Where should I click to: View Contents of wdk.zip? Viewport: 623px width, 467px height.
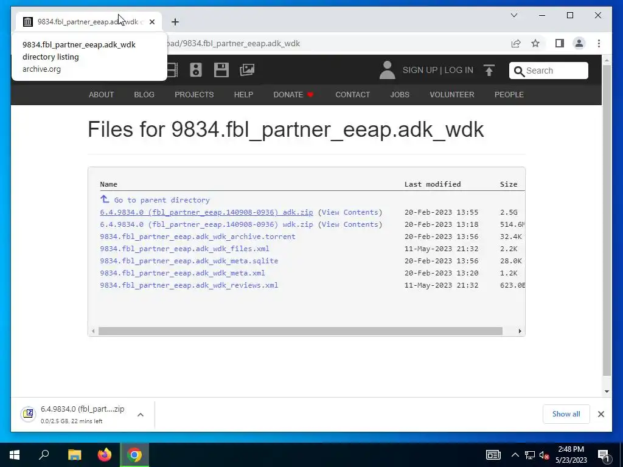click(x=350, y=224)
